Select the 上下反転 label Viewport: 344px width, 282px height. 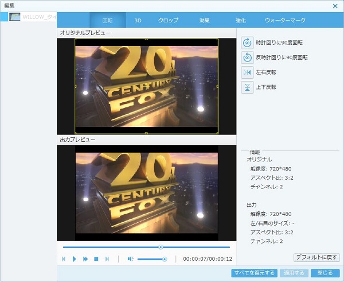[266, 87]
